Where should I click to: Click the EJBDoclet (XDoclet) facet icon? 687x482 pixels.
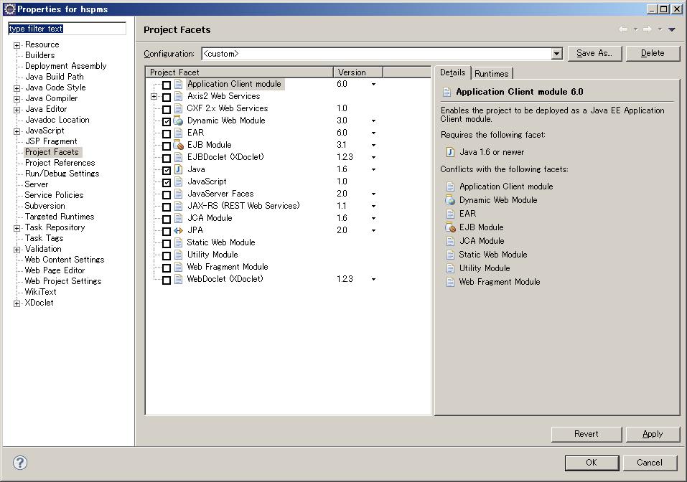[x=178, y=157]
